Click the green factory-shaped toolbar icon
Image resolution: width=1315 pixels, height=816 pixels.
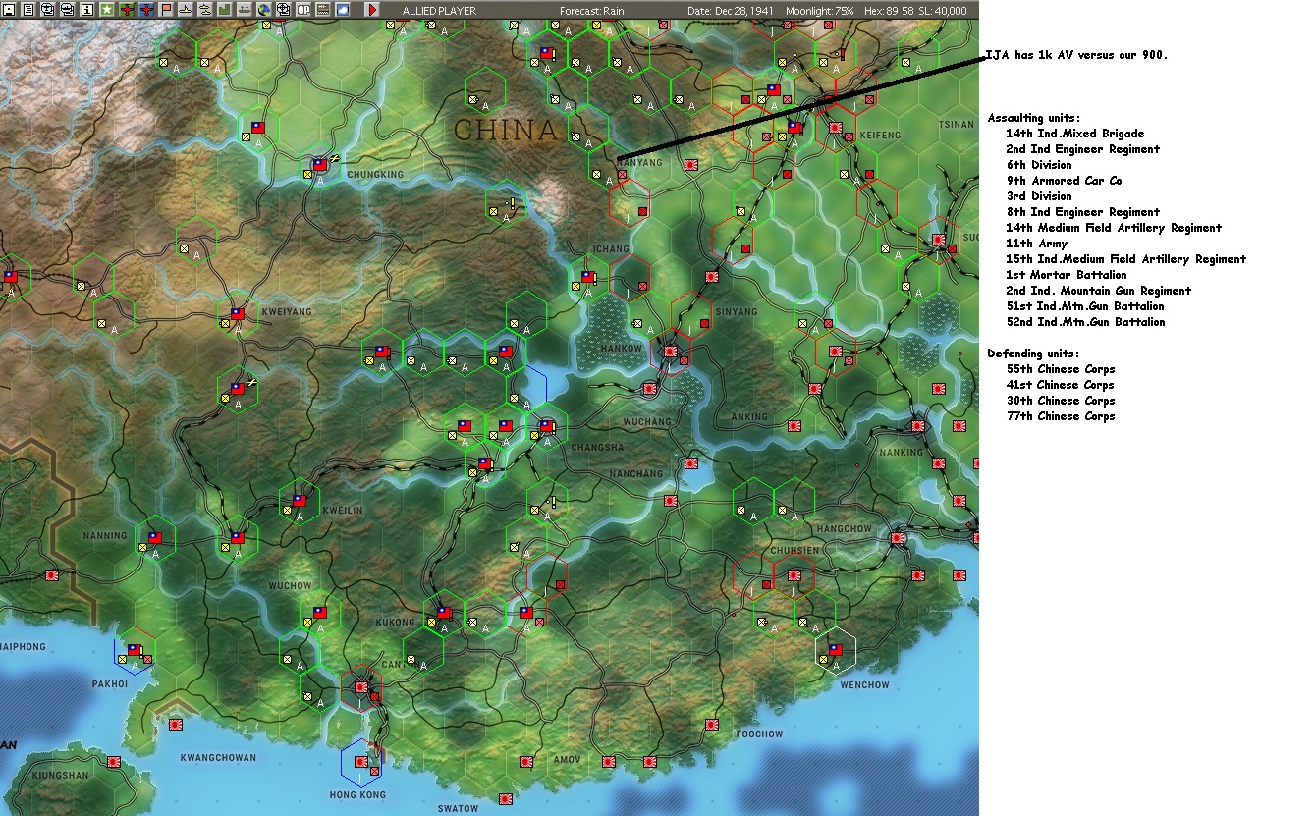225,9
